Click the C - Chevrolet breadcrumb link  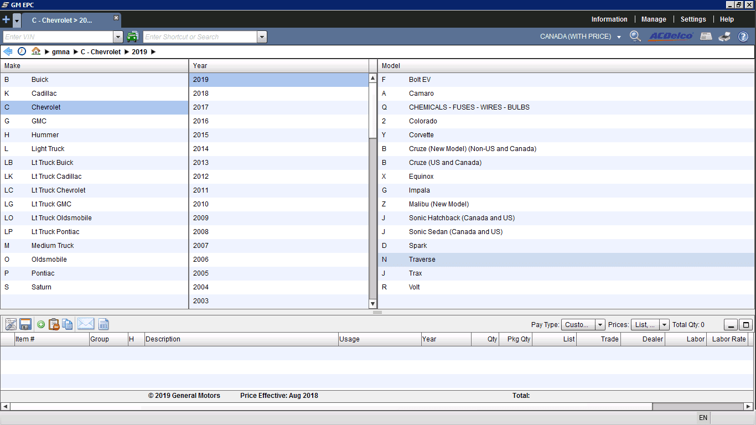tap(101, 52)
